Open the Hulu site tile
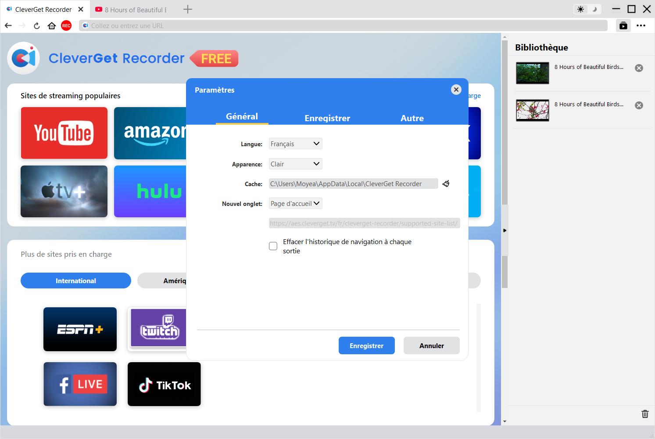Image resolution: width=655 pixels, height=439 pixels. point(150,191)
